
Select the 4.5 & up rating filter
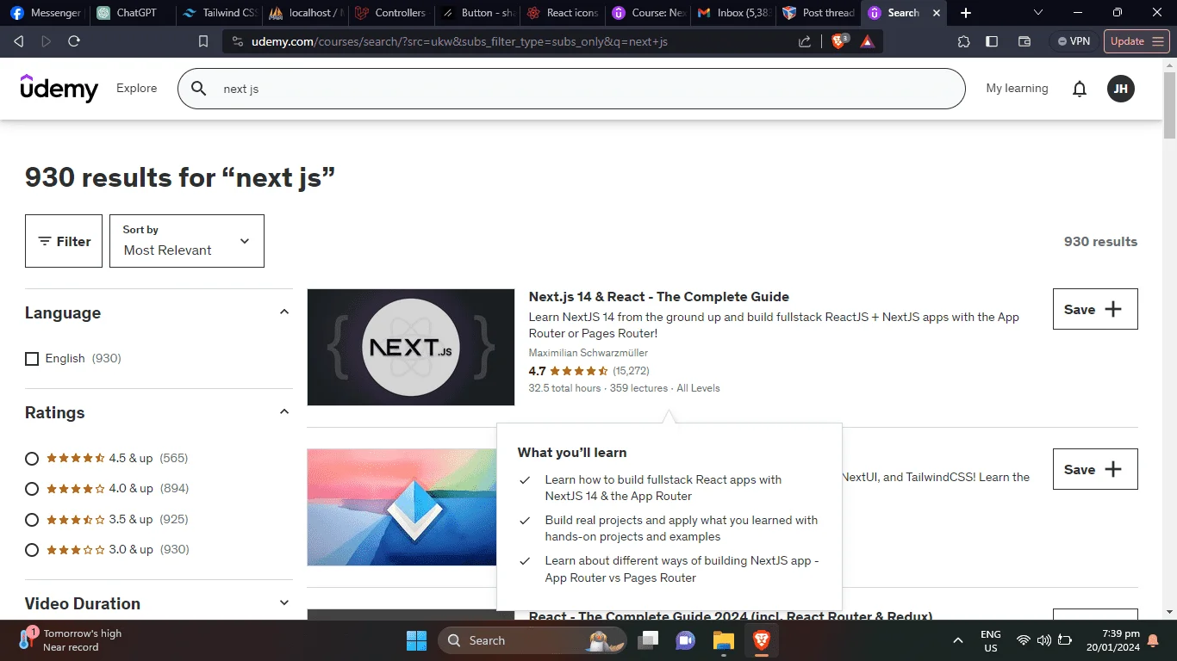[x=32, y=459]
